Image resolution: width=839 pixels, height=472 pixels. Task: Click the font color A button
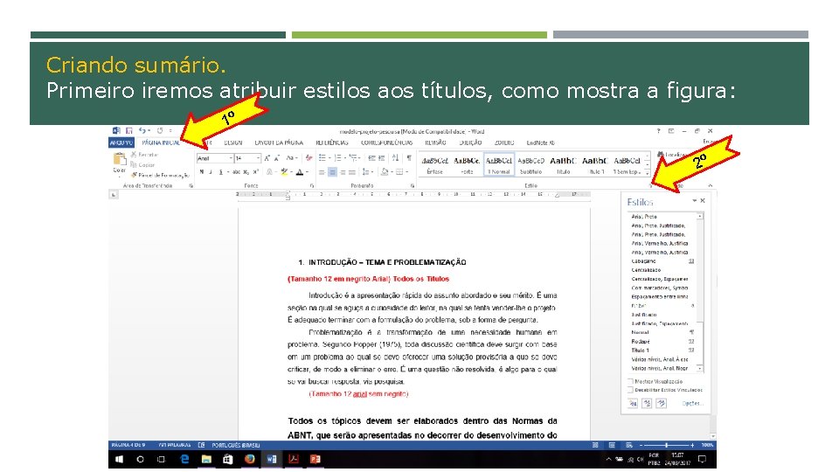[x=300, y=172]
